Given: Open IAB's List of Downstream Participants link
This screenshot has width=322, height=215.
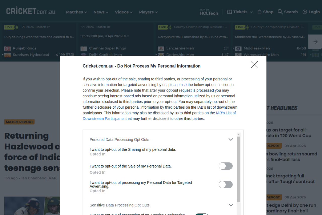Looking at the screenshot, I should click(x=103, y=118).
